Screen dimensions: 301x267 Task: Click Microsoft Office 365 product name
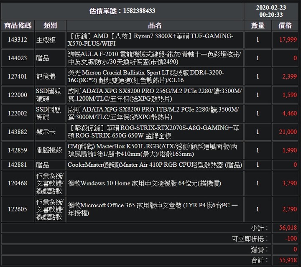pyautogui.click(x=153, y=209)
